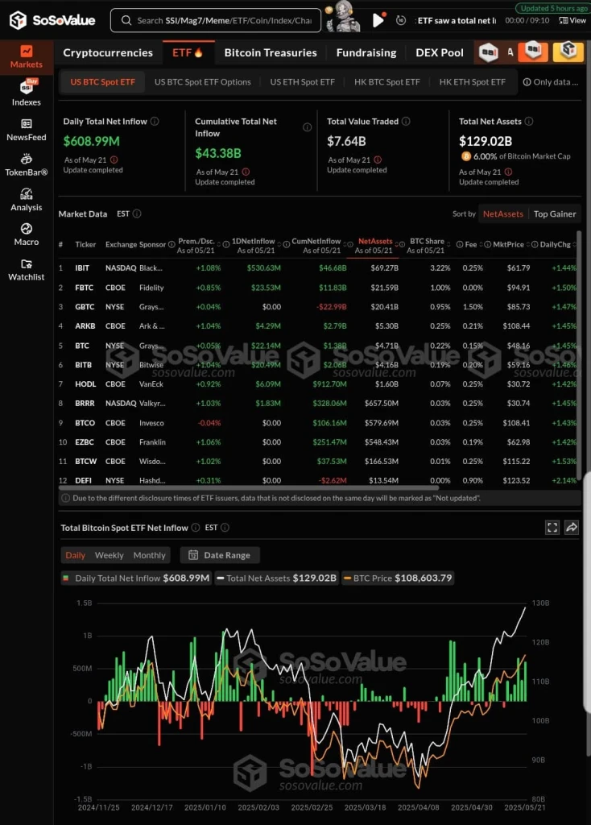Open NewsFeed in the sidebar
Screen dimensions: 591x825
(x=27, y=130)
